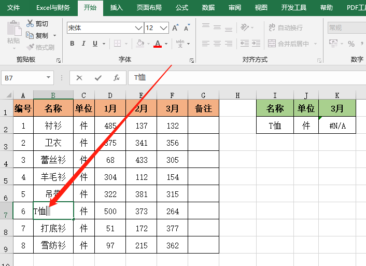366x266 pixels.
Task: Click the accounting currency format icon
Action: point(333,43)
